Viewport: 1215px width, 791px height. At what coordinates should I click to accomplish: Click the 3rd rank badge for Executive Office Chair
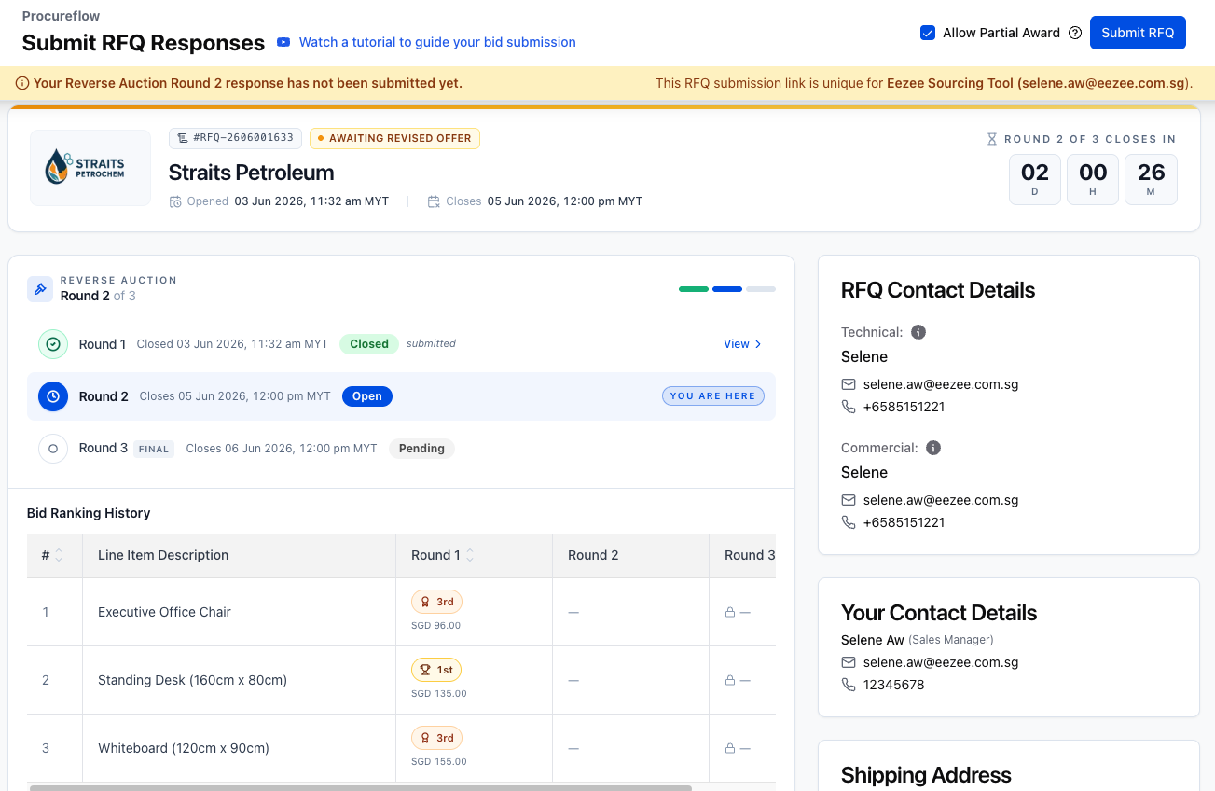pyautogui.click(x=436, y=602)
